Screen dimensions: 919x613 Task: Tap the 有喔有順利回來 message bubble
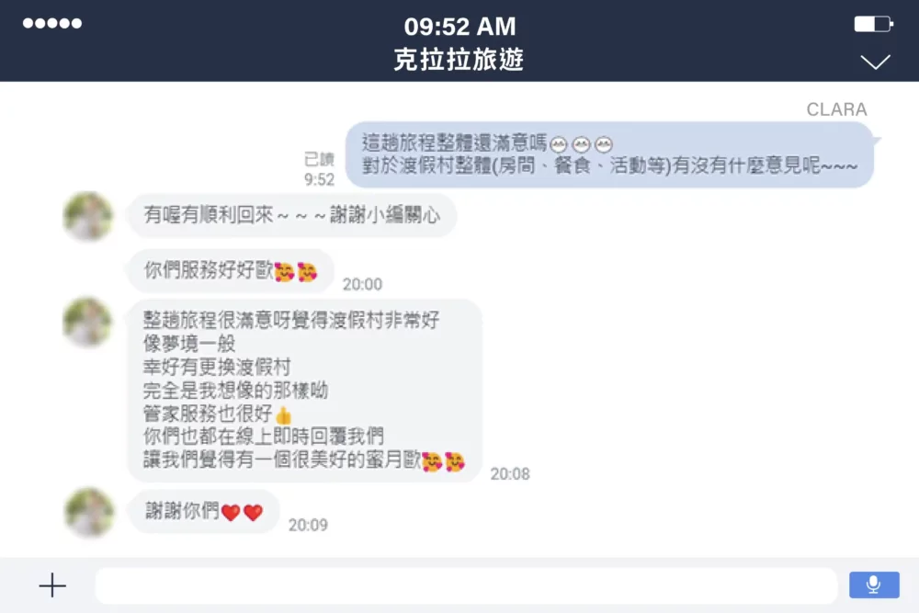pos(292,216)
